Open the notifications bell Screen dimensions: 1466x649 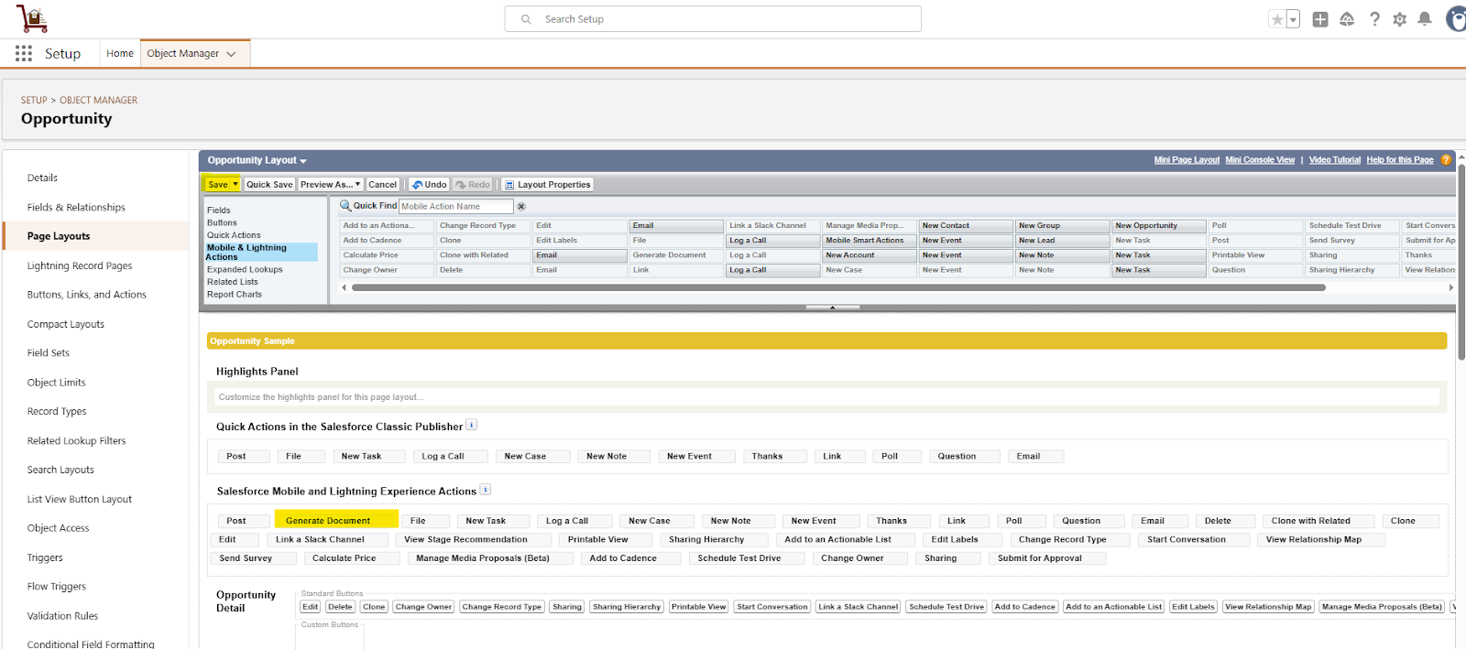coord(1425,19)
